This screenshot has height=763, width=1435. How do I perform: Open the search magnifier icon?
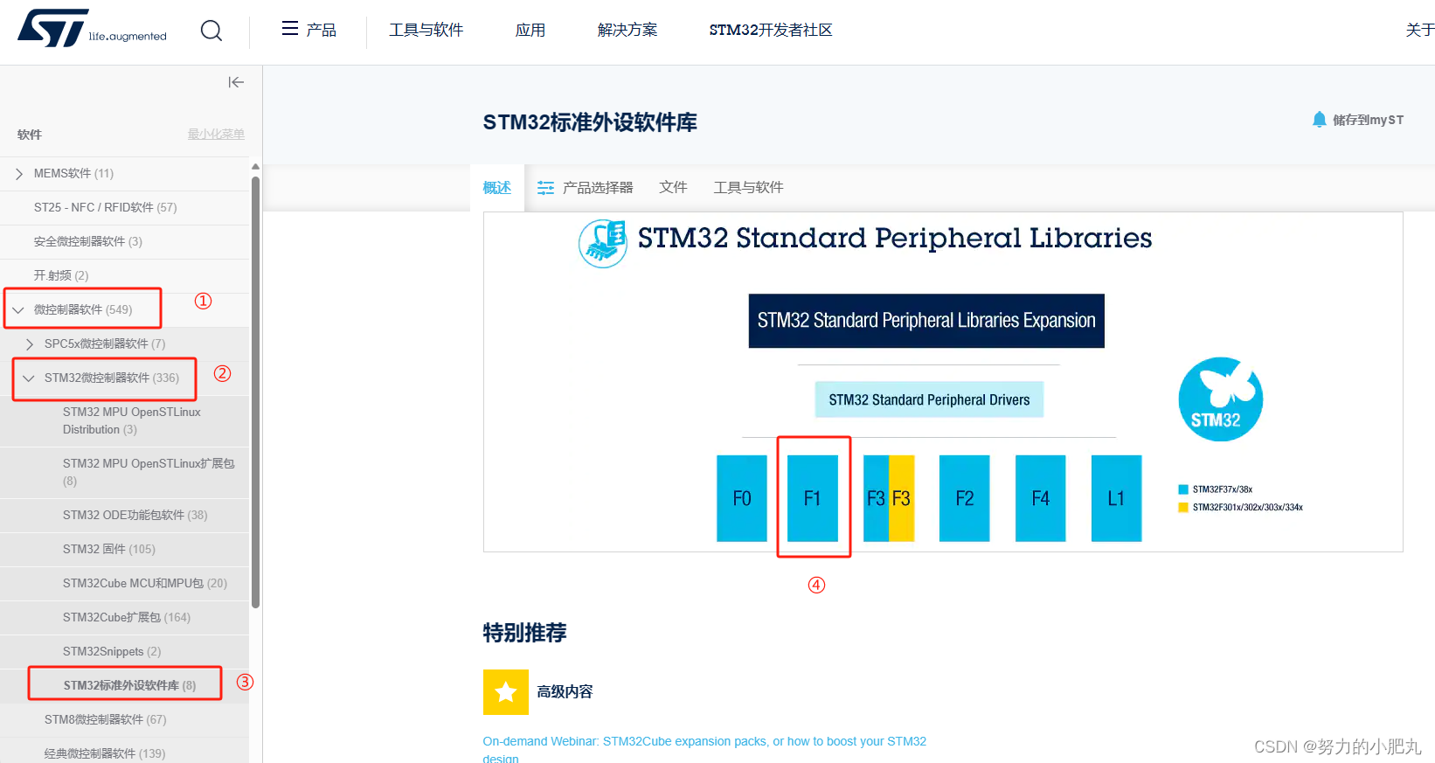coord(211,31)
